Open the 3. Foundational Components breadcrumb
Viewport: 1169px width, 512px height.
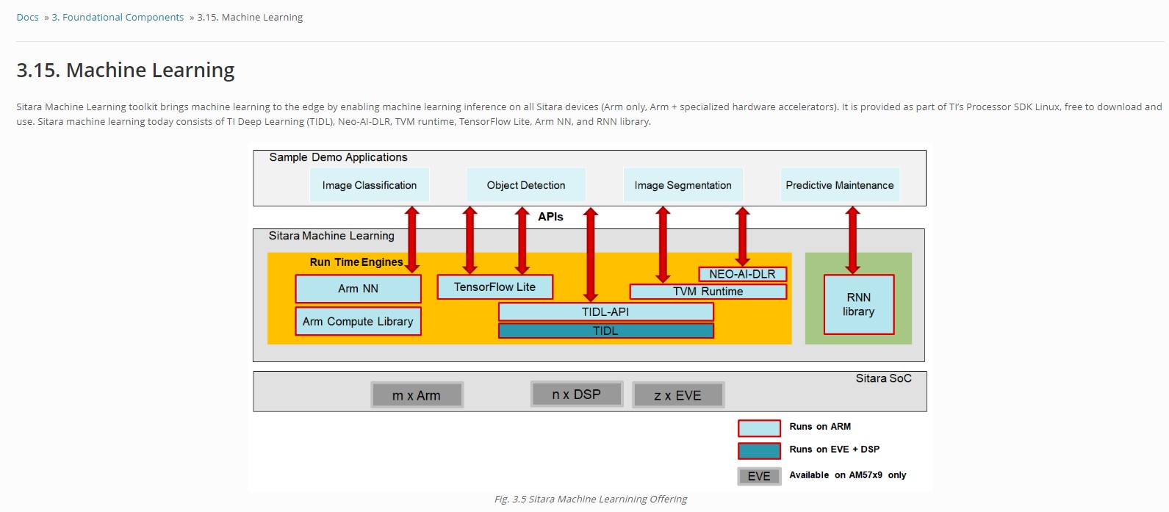tap(118, 17)
